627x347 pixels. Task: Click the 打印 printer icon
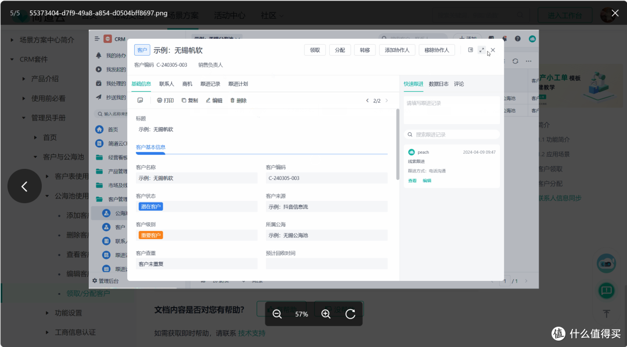click(160, 101)
